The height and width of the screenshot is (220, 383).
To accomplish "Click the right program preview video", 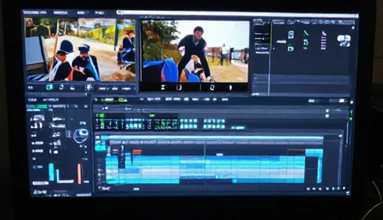I will click(195, 51).
